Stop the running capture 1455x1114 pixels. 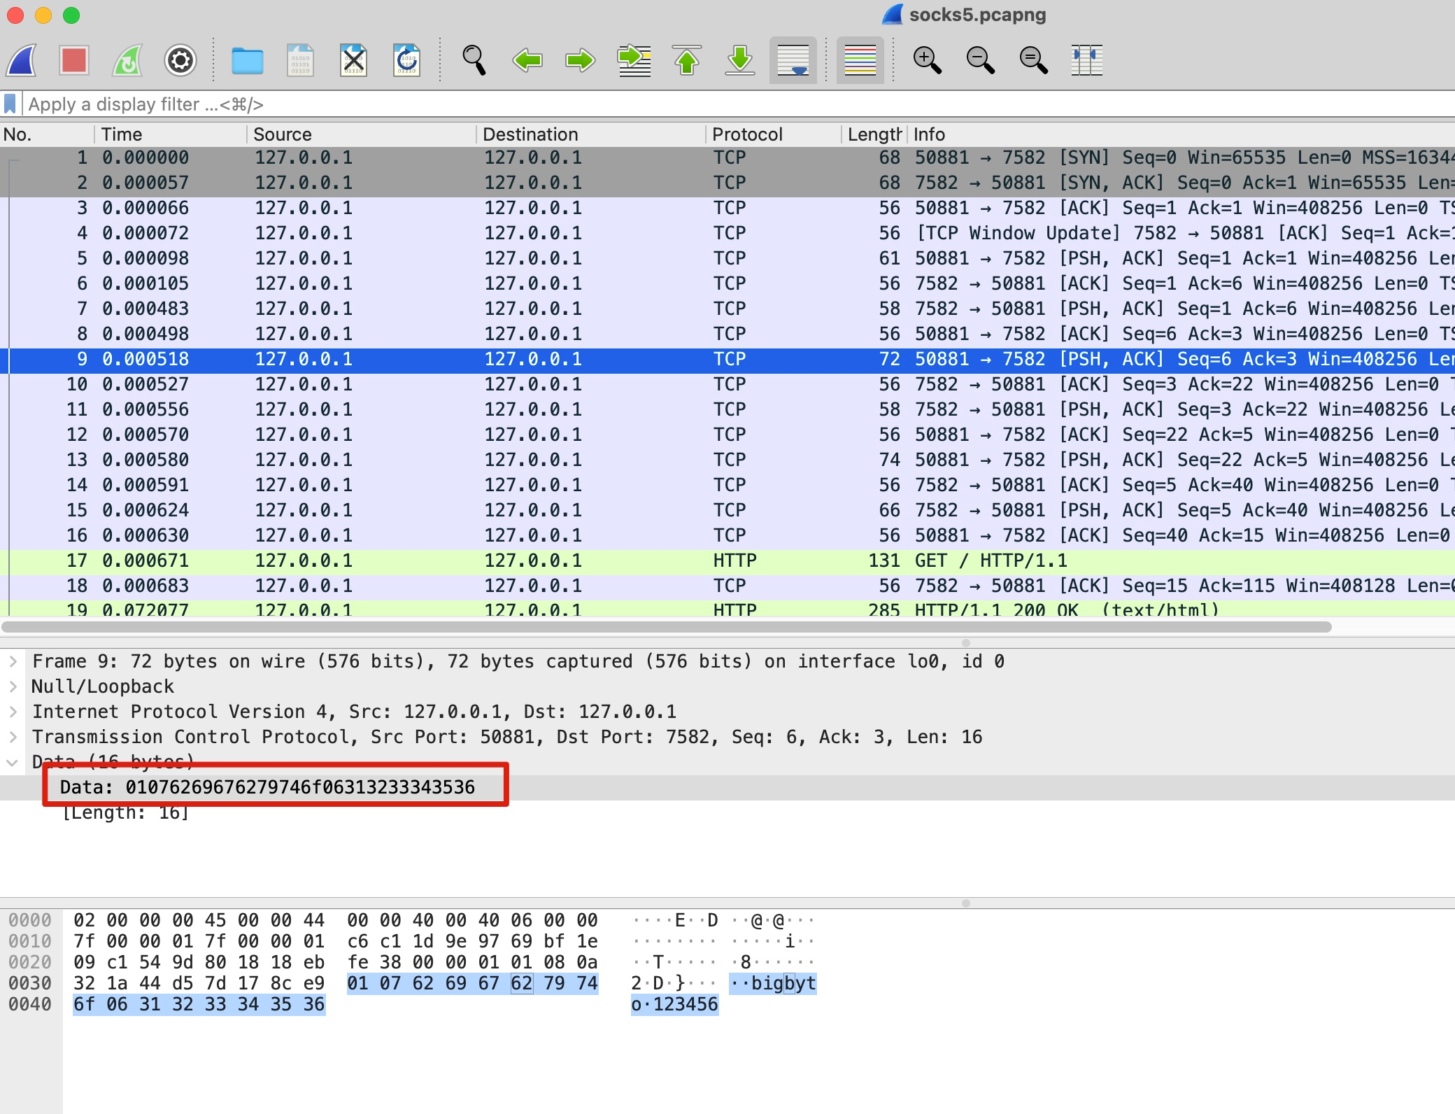coord(74,61)
